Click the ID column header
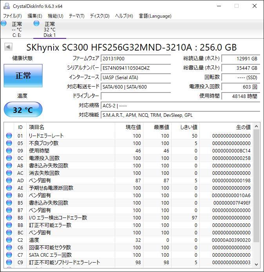 [x=20, y=127]
